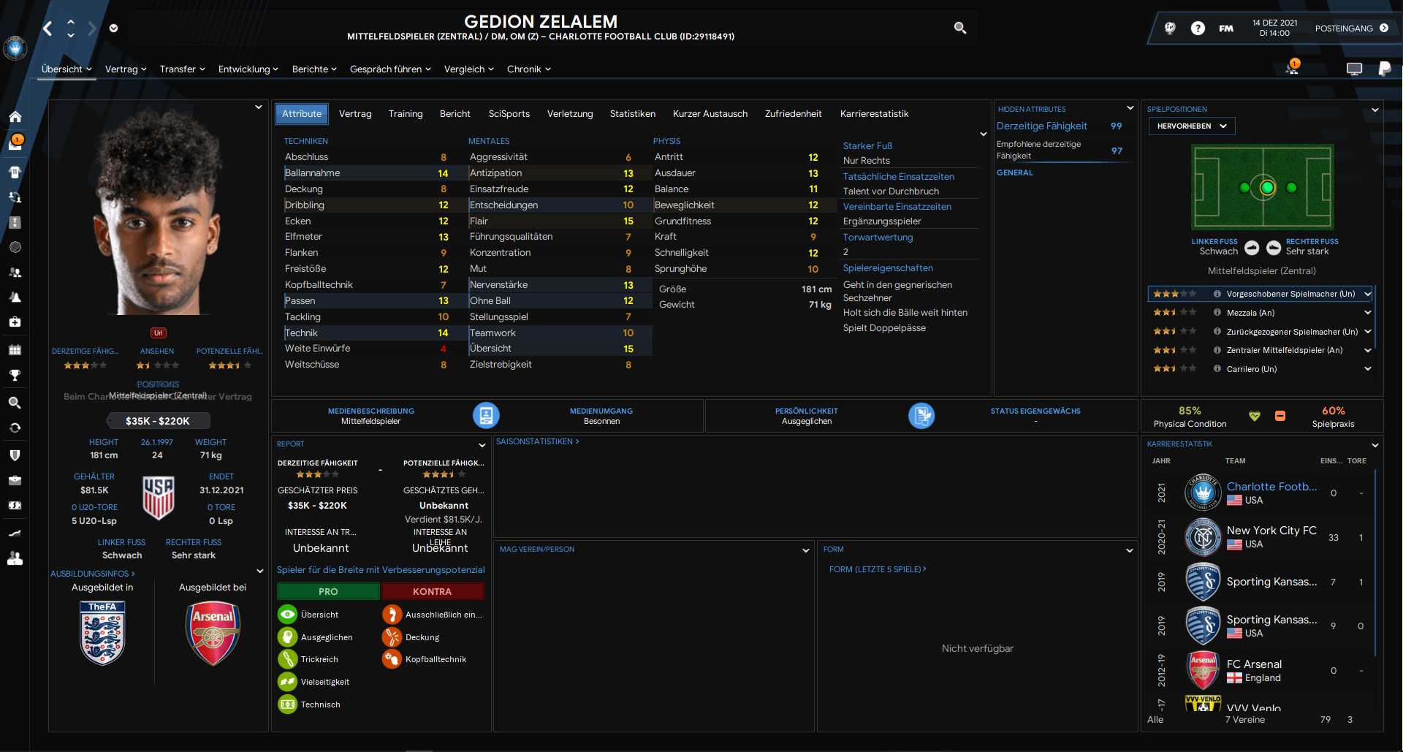Open the calendar schedule icon in the sidebar
Screen dimensions: 1403x752
(x=15, y=349)
